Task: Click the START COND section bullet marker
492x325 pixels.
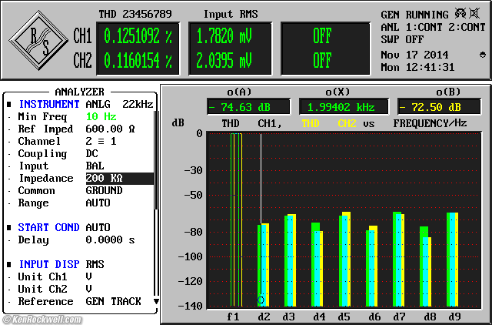Action: point(9,227)
